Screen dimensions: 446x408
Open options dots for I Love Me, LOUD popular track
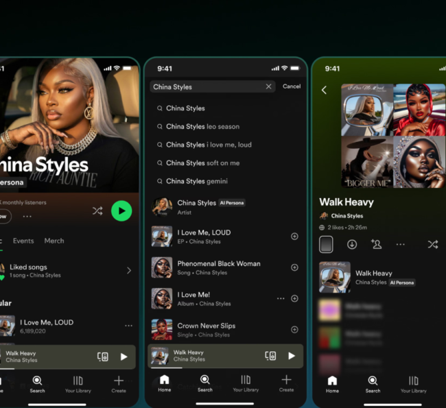click(128, 326)
